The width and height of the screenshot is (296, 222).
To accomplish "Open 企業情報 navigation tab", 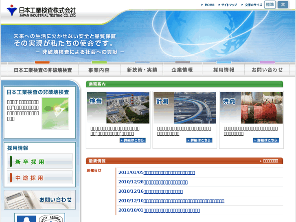I will 182,70.
